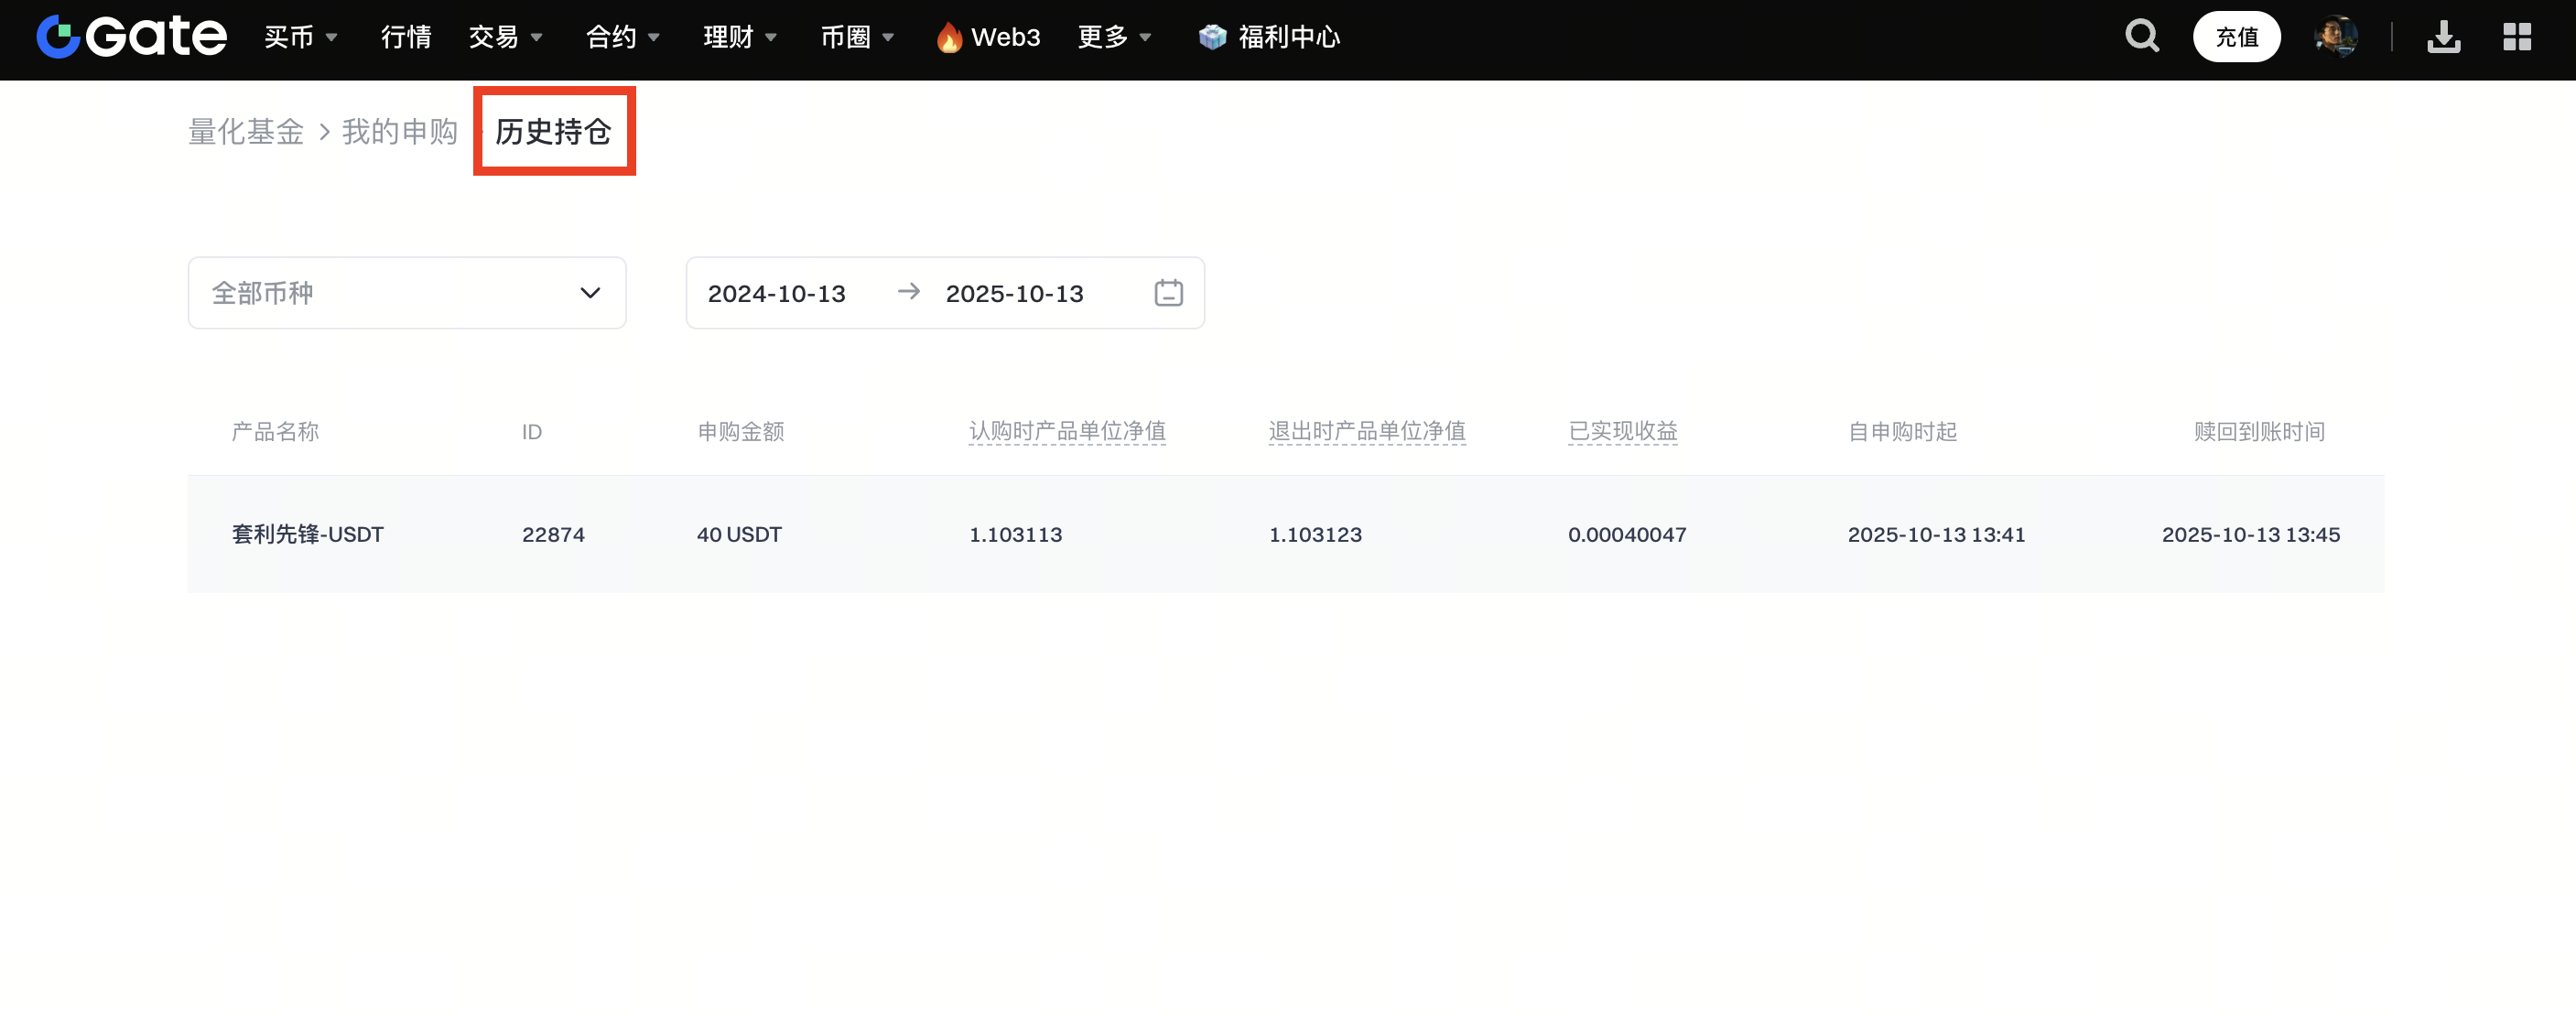Viewport: 2576px width, 1014px height.
Task: Expand the 理财 menu dropdown
Action: click(739, 37)
